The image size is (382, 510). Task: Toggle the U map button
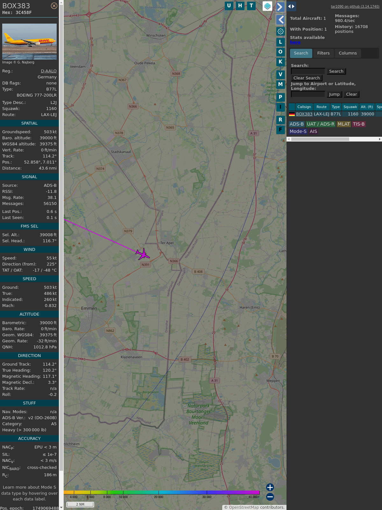click(229, 6)
